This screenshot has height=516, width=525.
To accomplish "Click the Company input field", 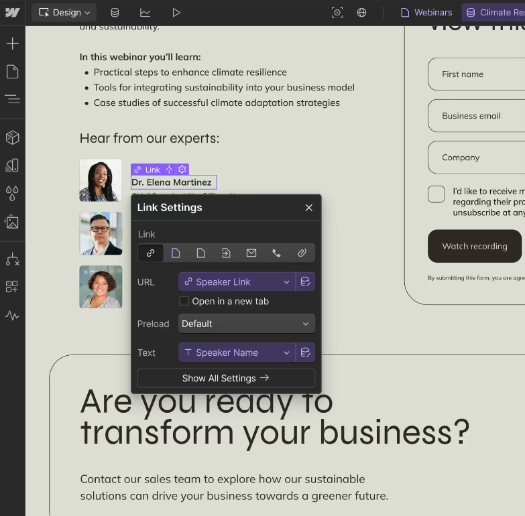I will tap(477, 157).
